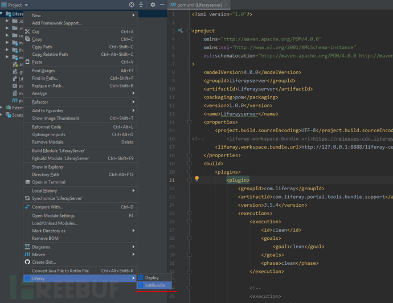Viewport: 393px width, 303px height.
Task: Click the InitBundle Liferay icon
Action: [141, 285]
